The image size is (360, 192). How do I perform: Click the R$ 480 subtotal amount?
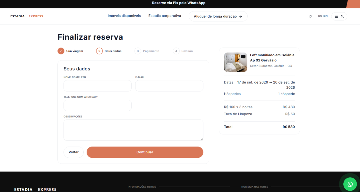[x=288, y=107]
